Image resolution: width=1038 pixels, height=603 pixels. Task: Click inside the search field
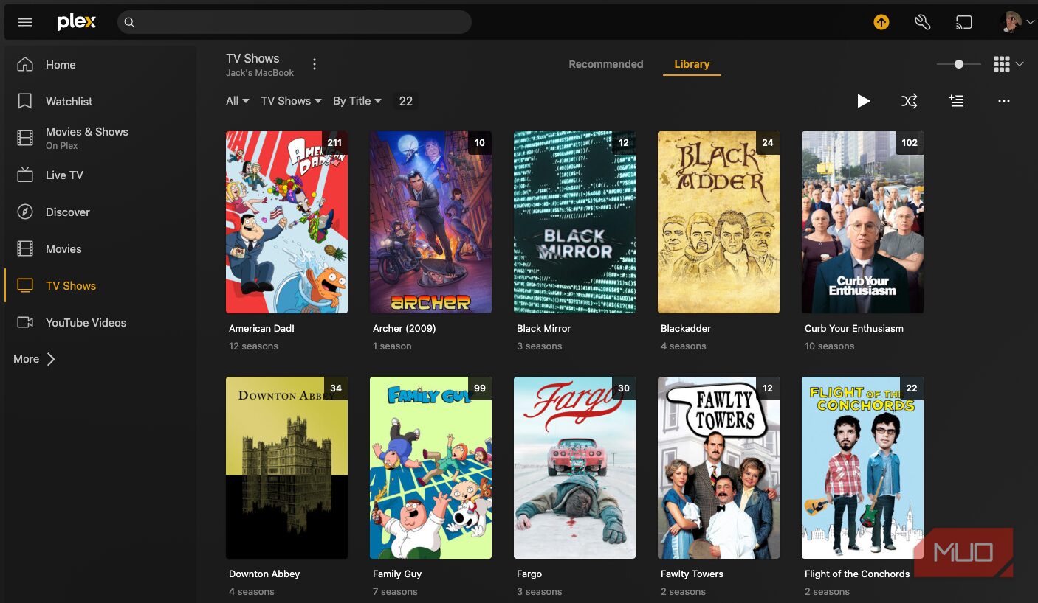click(x=294, y=22)
